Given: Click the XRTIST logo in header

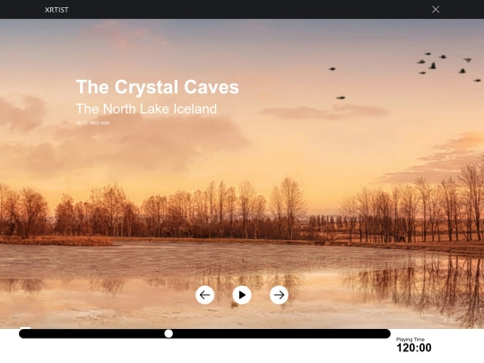Looking at the screenshot, I should (56, 10).
